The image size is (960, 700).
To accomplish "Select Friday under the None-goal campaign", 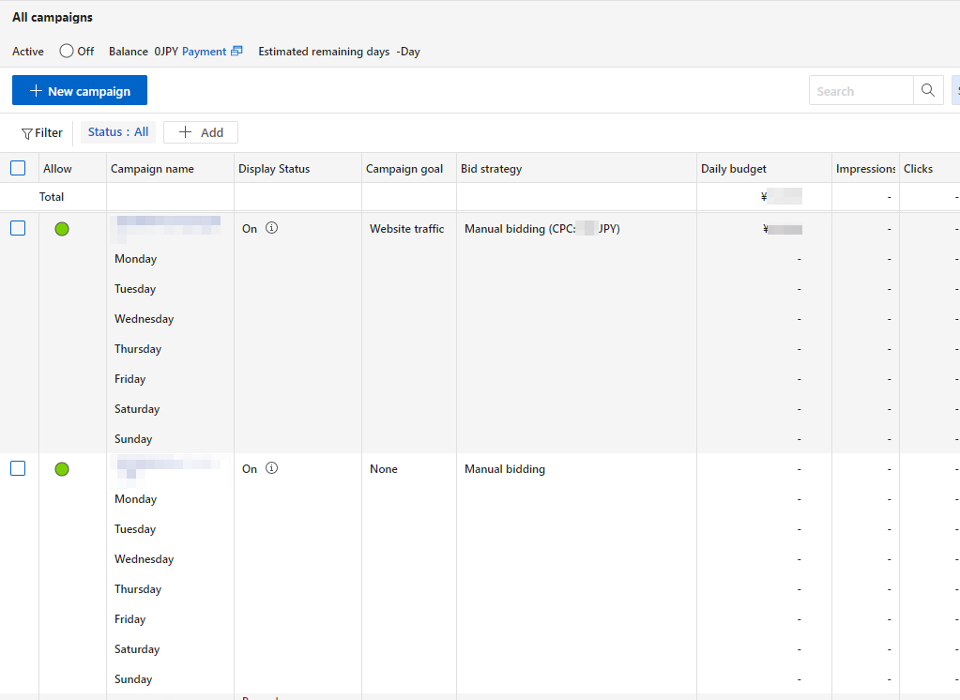I will pyautogui.click(x=130, y=619).
